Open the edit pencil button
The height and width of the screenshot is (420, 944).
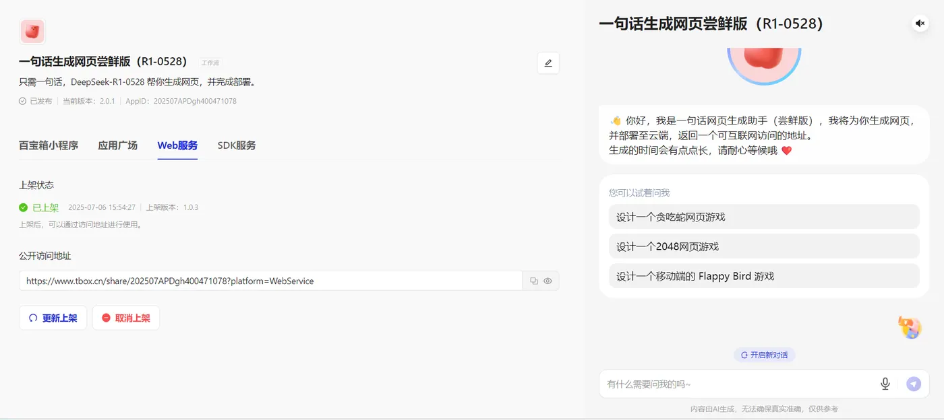(x=548, y=63)
